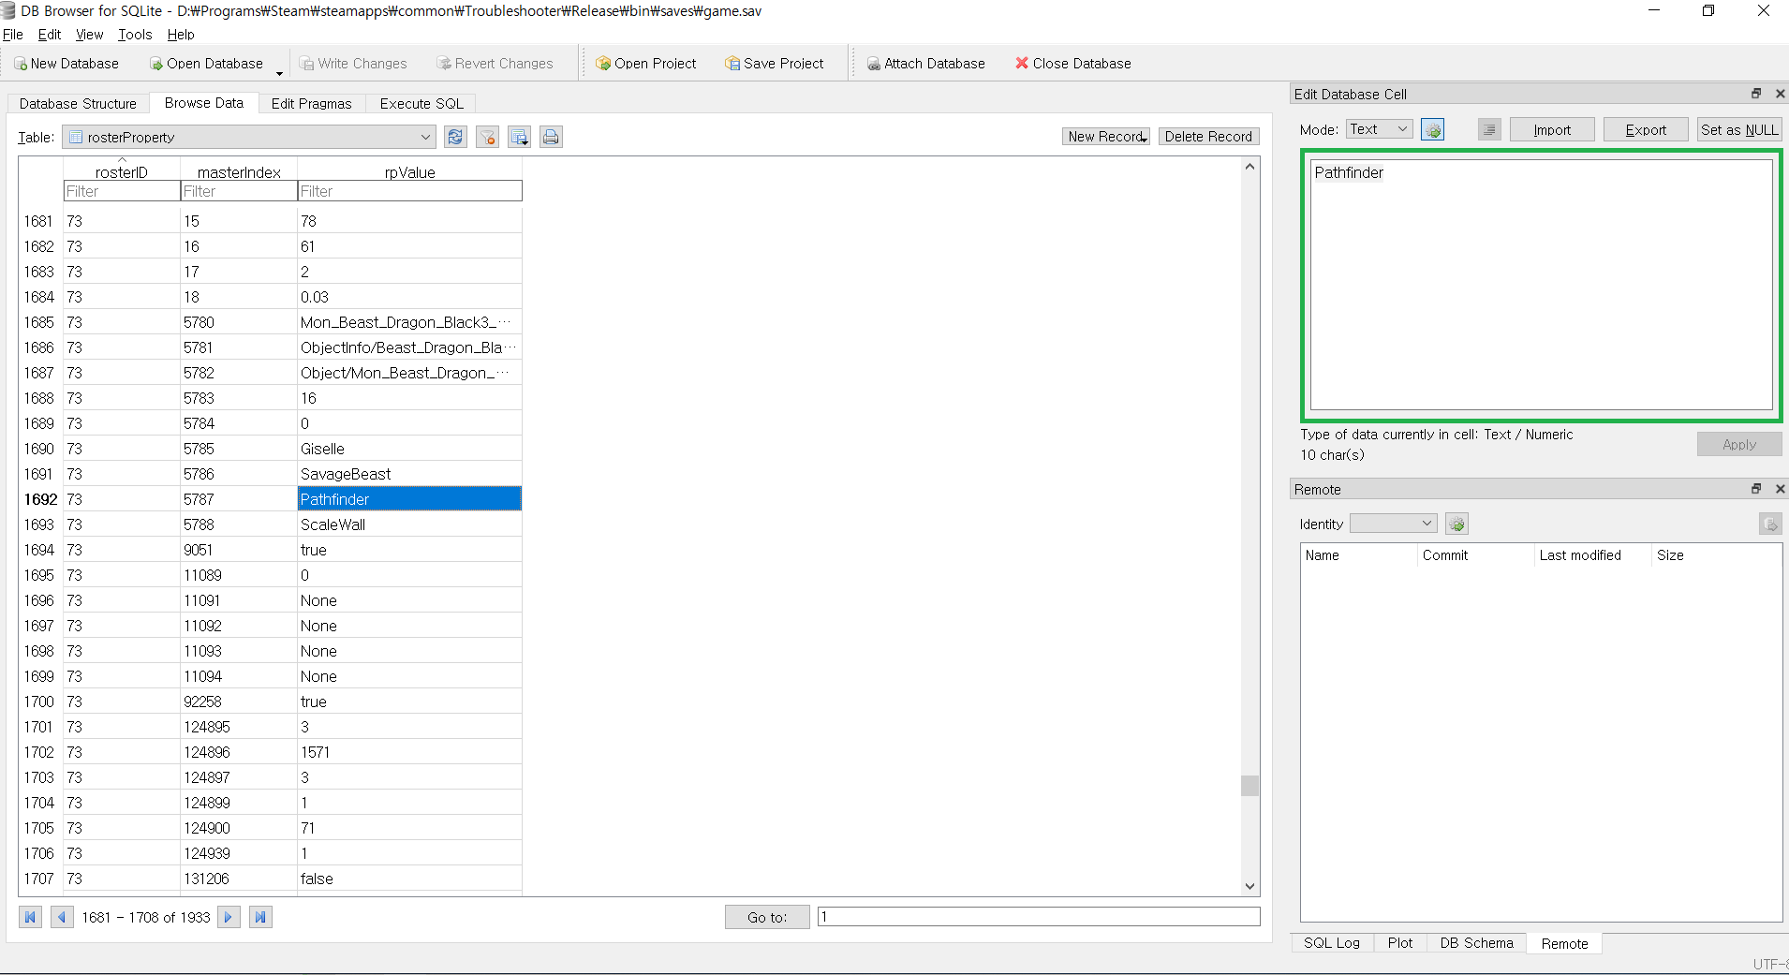Click the rosterID filter field

[122, 191]
